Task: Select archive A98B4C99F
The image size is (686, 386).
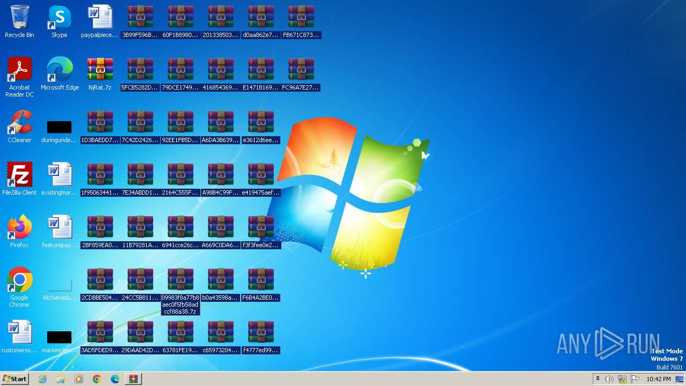Action: point(220,180)
